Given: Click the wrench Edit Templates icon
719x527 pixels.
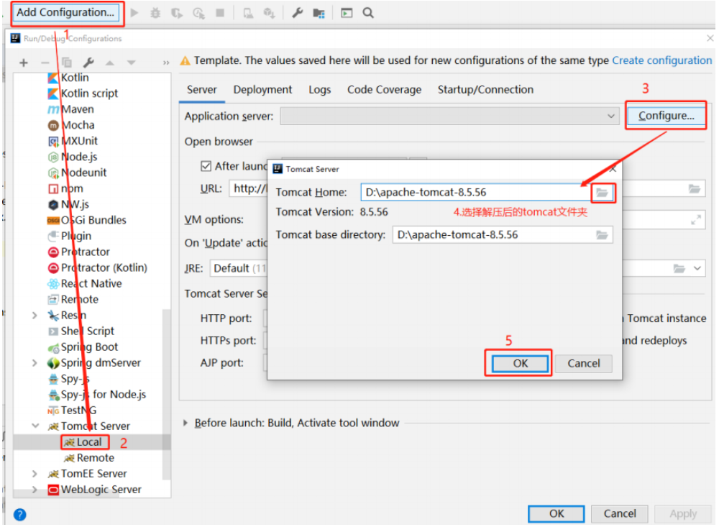Looking at the screenshot, I should (x=88, y=62).
